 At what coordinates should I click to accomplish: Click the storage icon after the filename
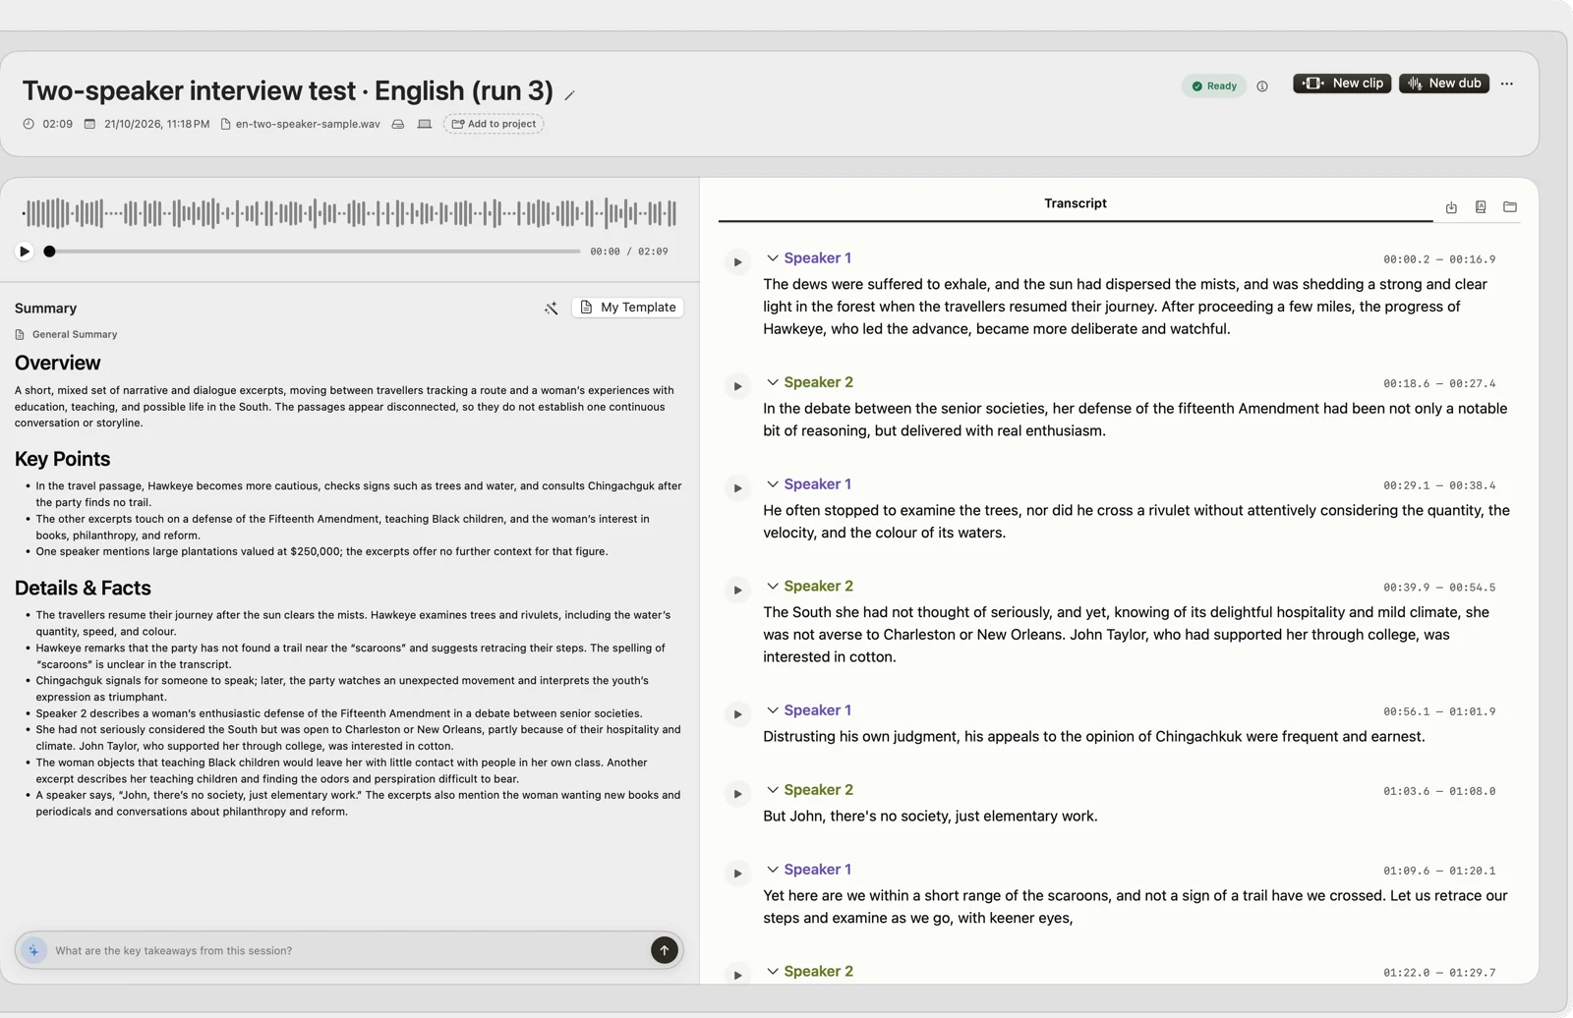coord(398,124)
